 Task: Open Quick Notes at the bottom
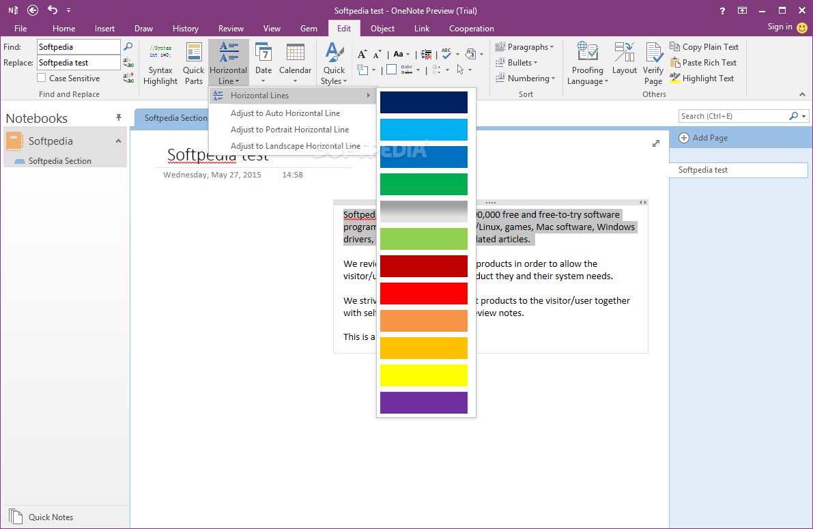pos(42,517)
